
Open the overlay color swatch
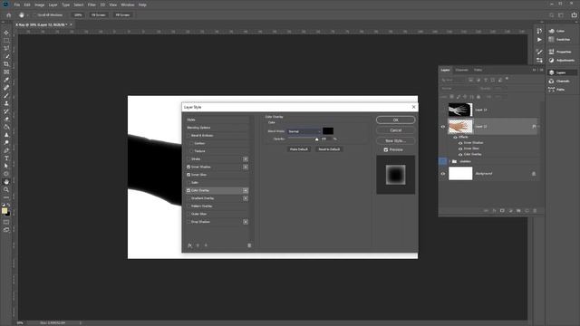click(328, 131)
